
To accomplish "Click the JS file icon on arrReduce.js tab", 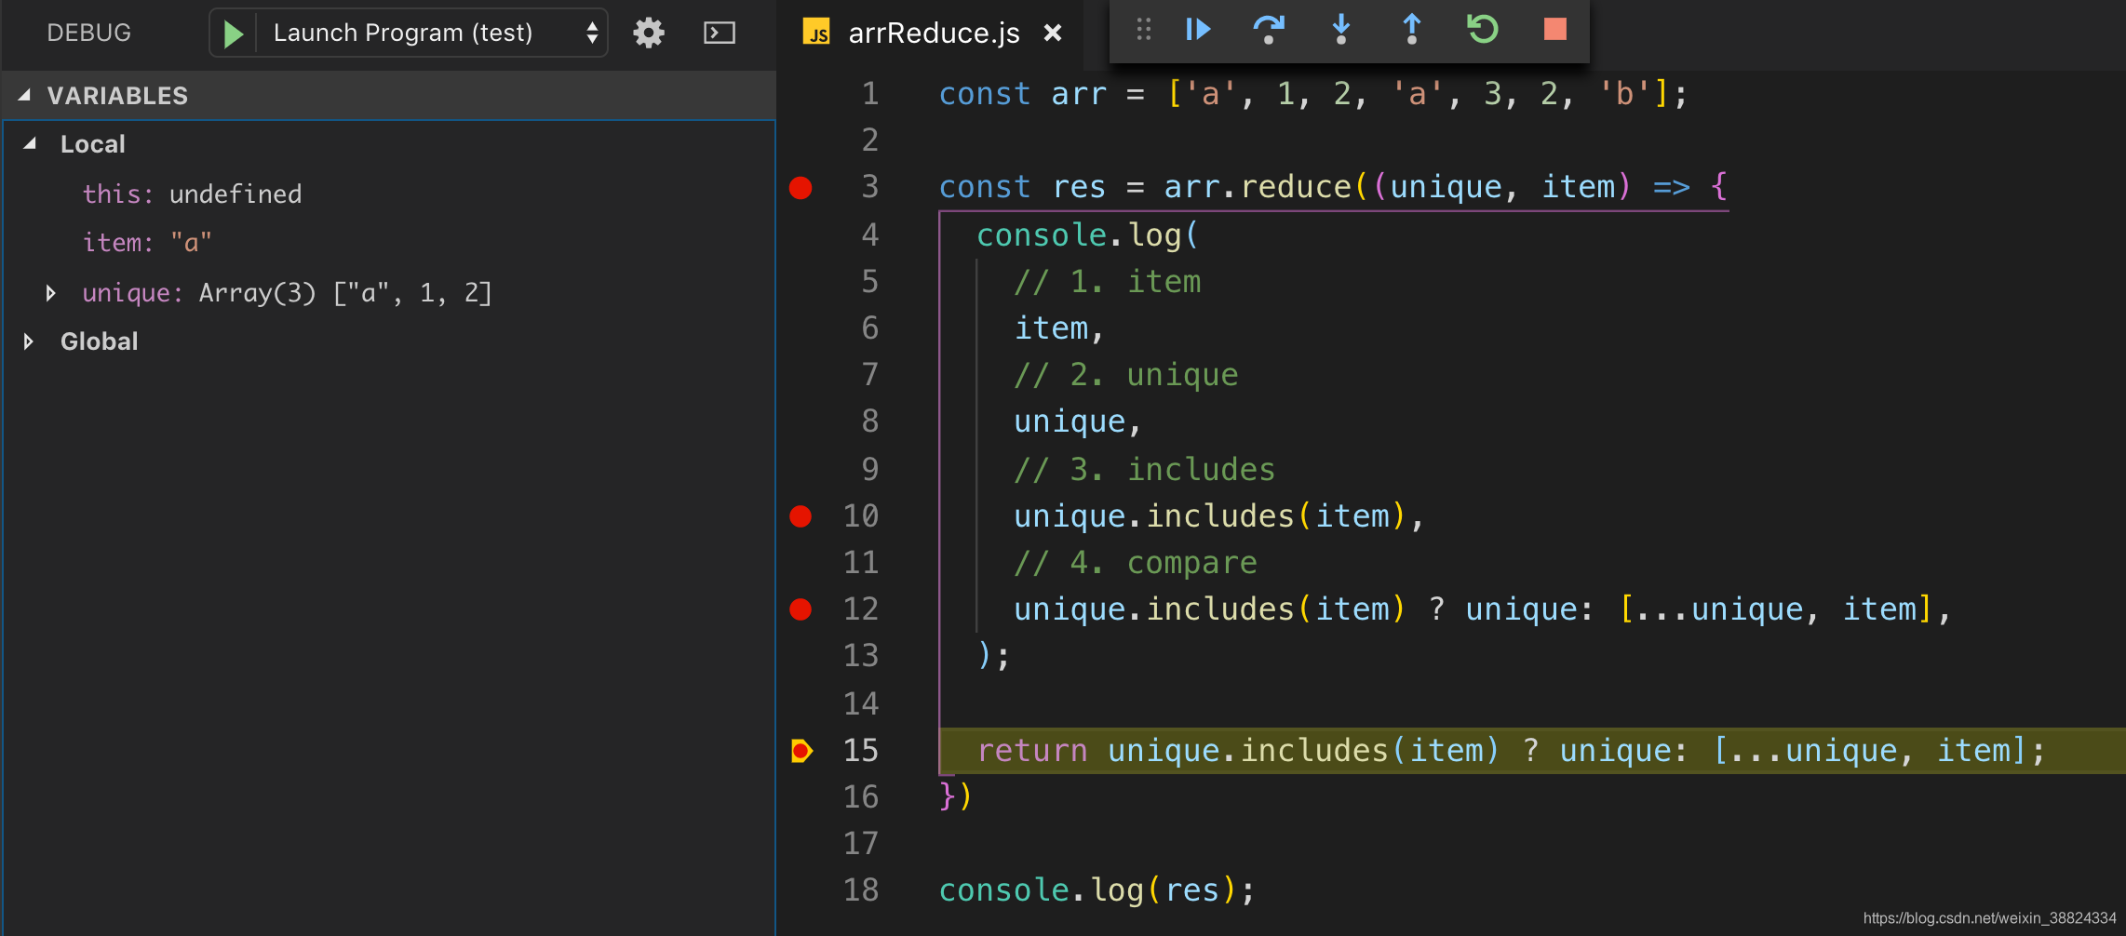I will 816,33.
